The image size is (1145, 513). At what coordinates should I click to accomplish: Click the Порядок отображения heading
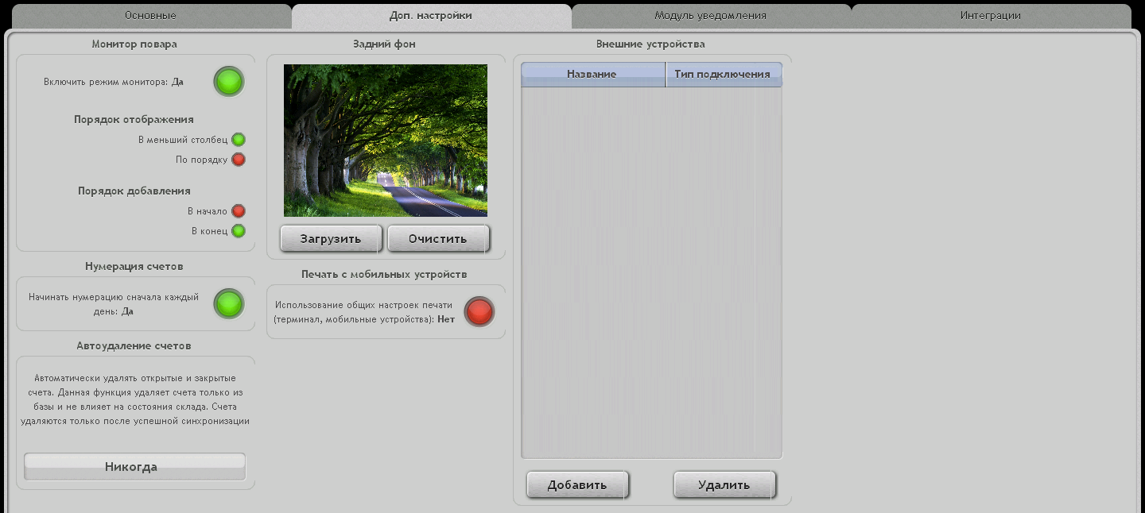pos(134,119)
